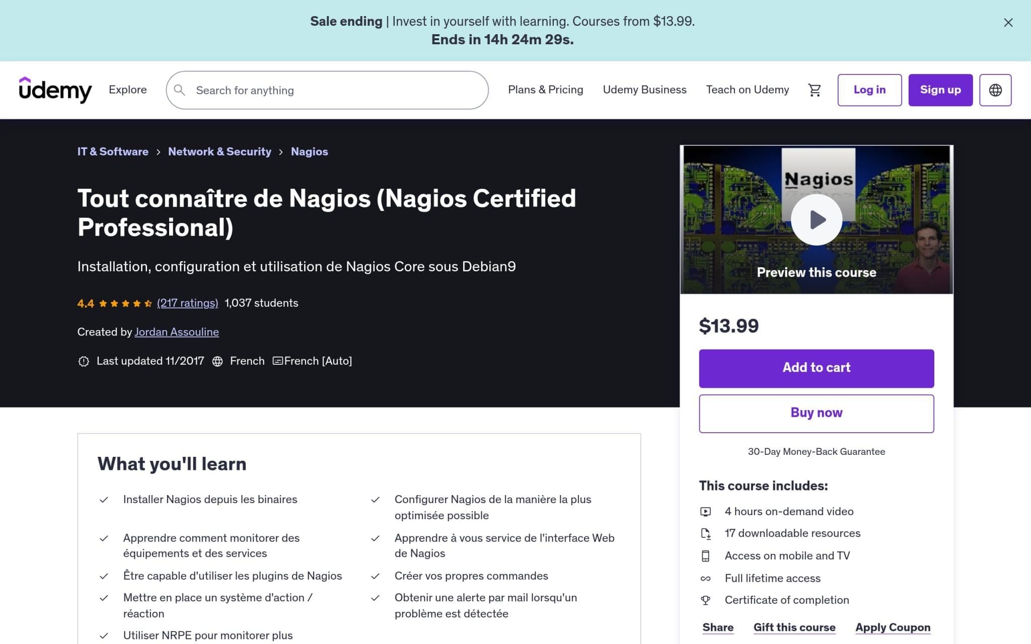
Task: Click checkmark beside Installer Nagios depuis les binaires
Action: (x=104, y=500)
